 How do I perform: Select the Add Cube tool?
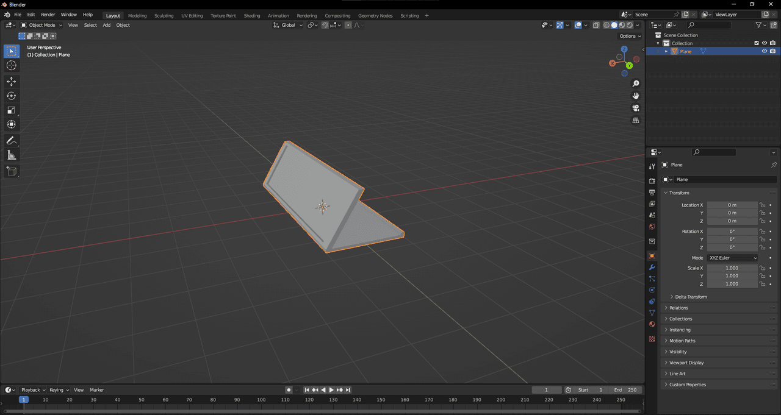[11, 171]
